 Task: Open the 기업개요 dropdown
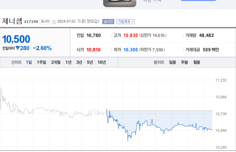point(125,22)
